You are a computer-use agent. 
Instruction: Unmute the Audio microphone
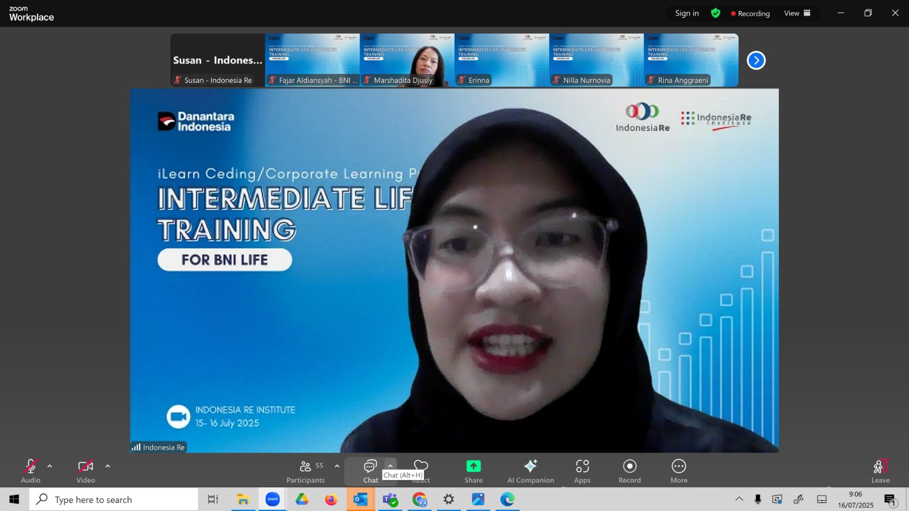pyautogui.click(x=31, y=471)
